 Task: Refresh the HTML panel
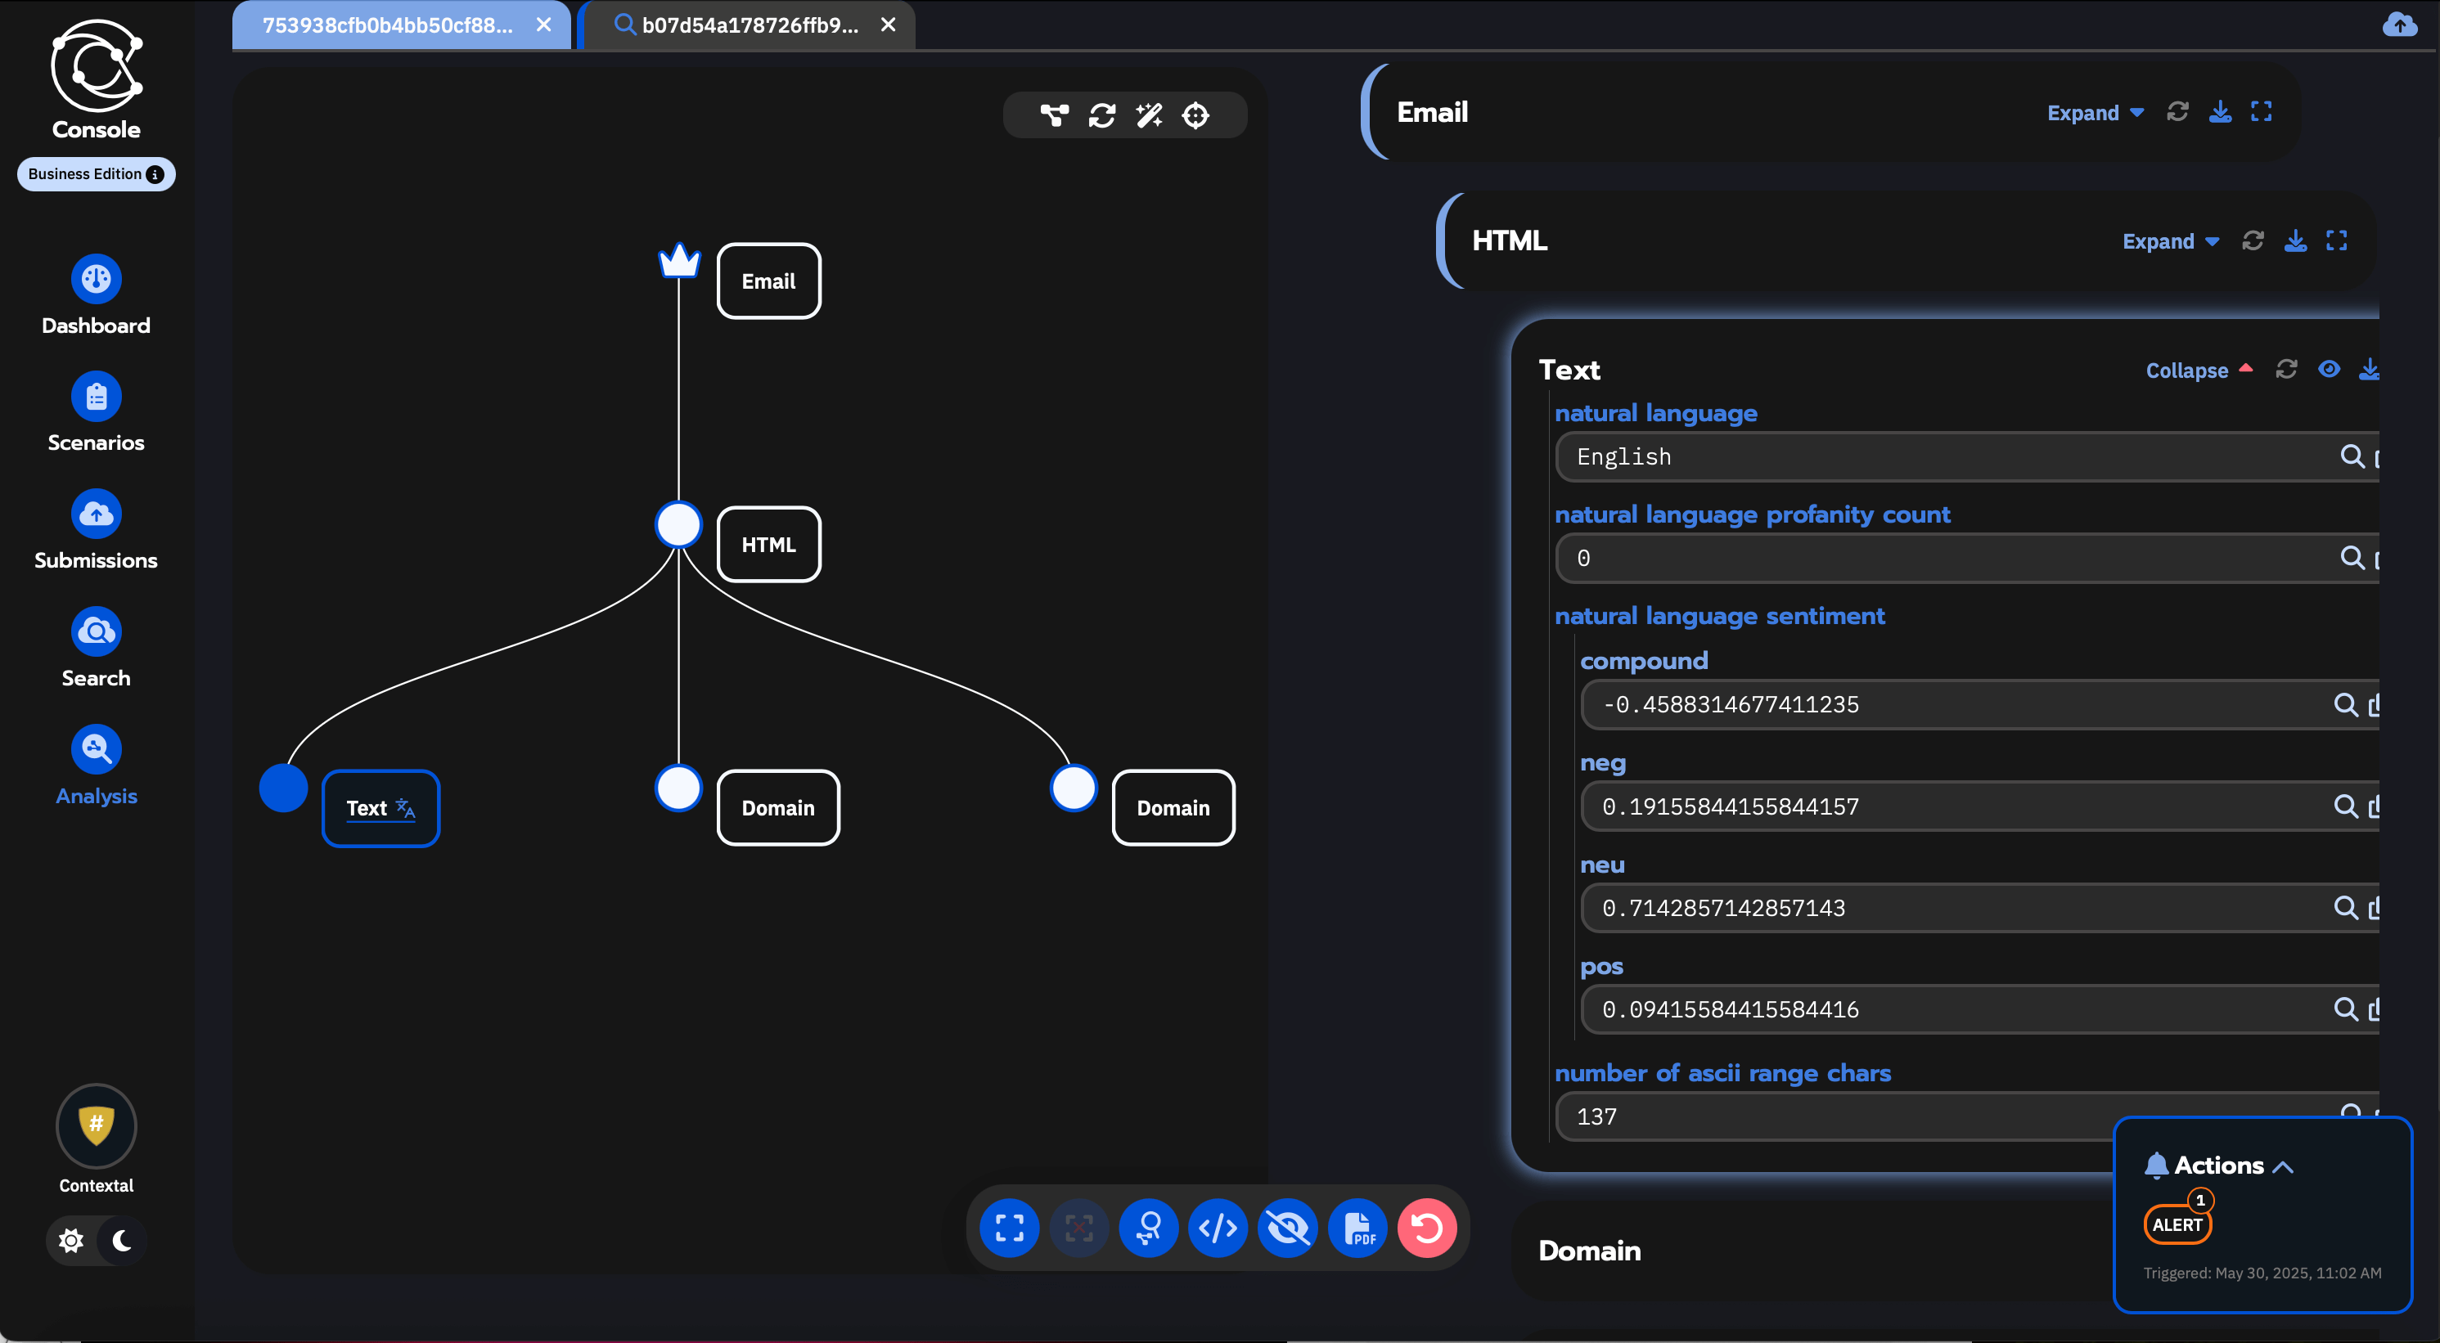pos(2253,240)
